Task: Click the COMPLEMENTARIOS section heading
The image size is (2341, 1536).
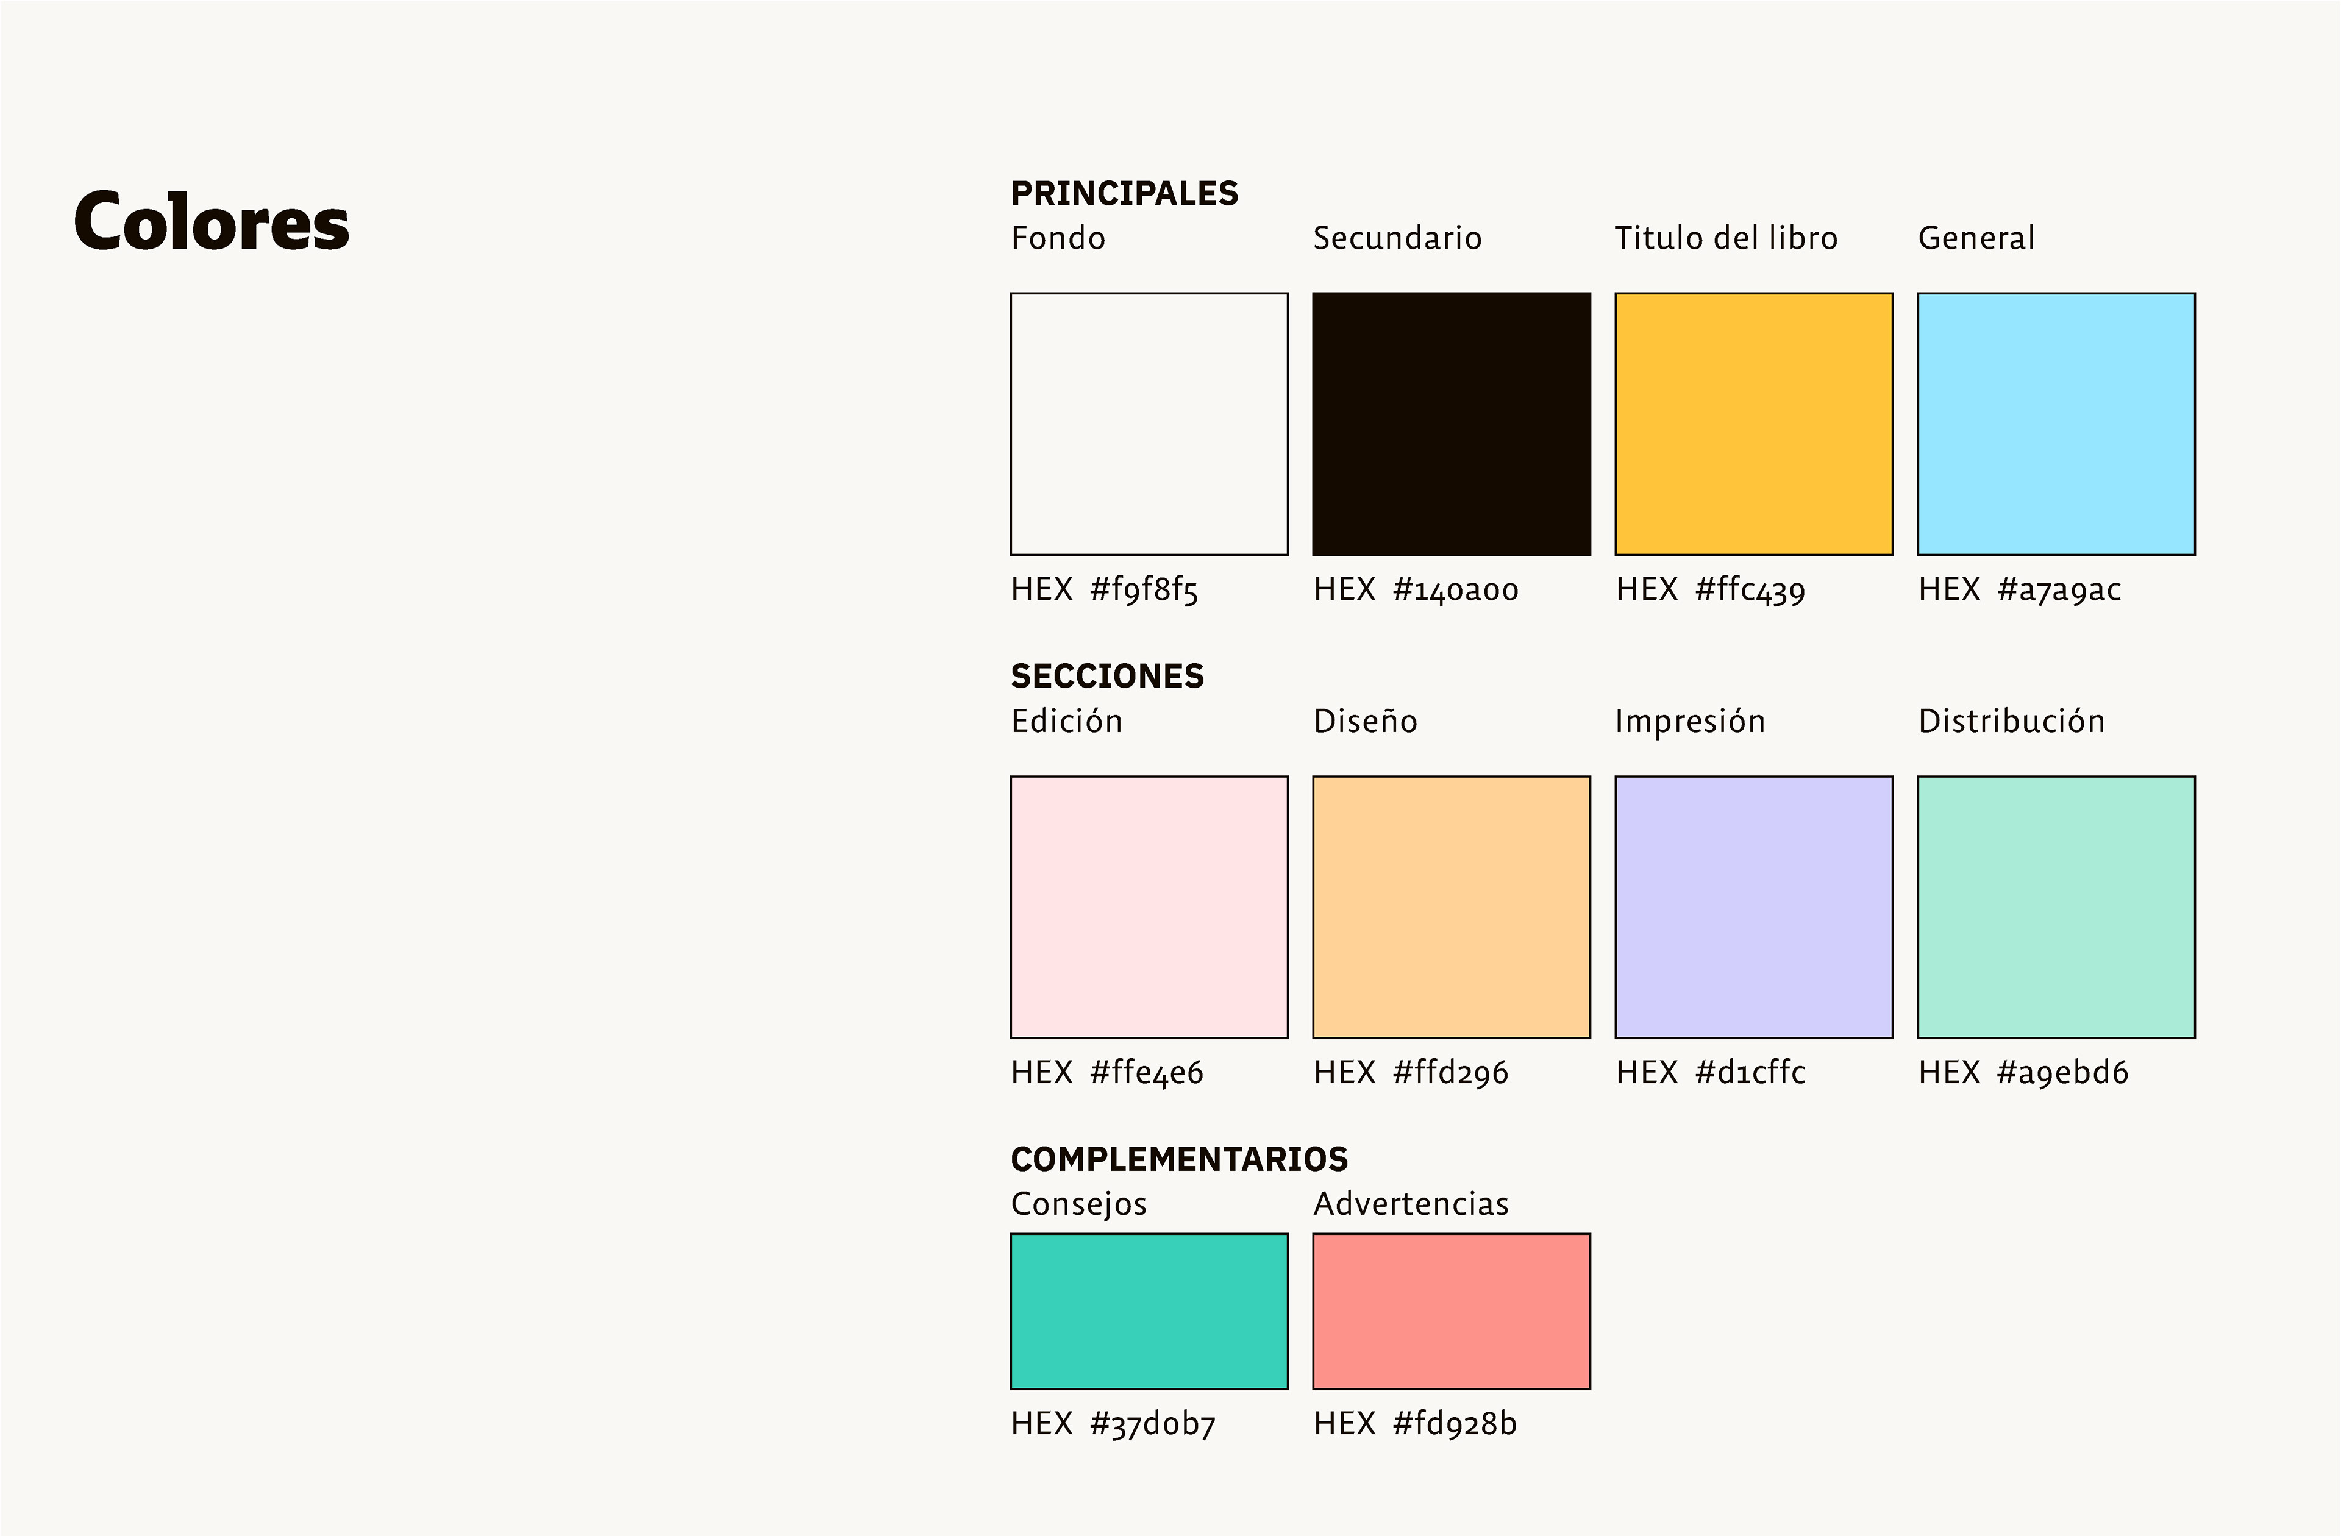Action: pos(1180,1159)
